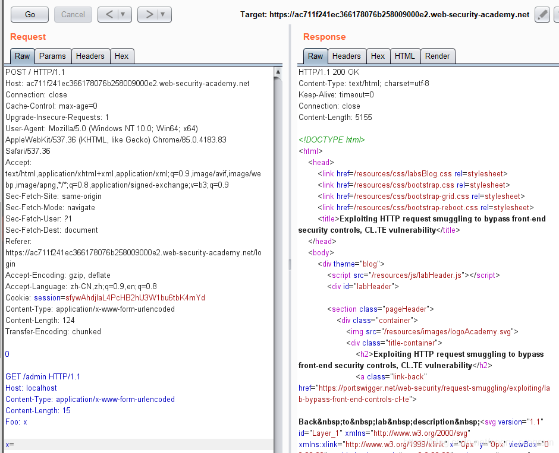Click the labHeader.js script line
The image size is (559, 453).
point(413,275)
